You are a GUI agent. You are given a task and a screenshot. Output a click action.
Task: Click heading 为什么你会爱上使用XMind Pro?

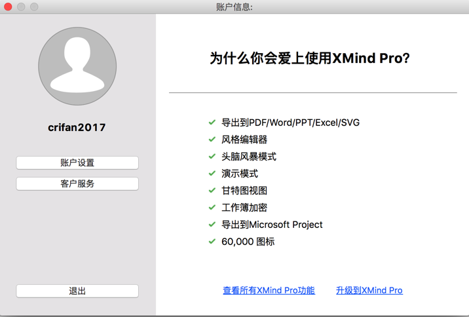310,58
